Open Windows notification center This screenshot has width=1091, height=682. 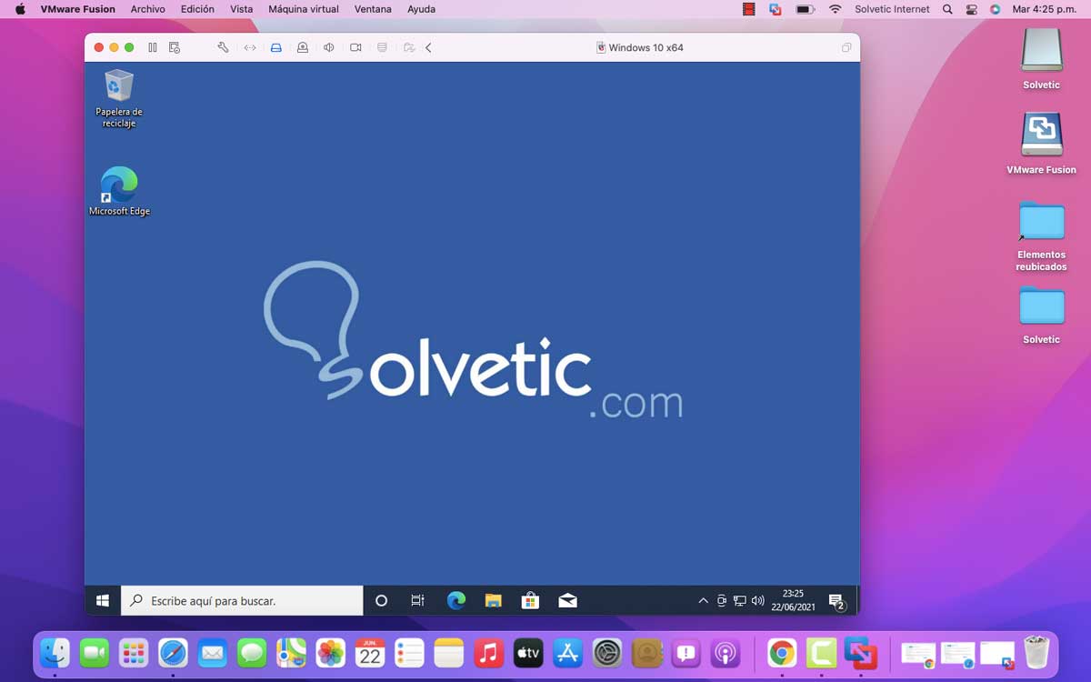click(x=837, y=601)
